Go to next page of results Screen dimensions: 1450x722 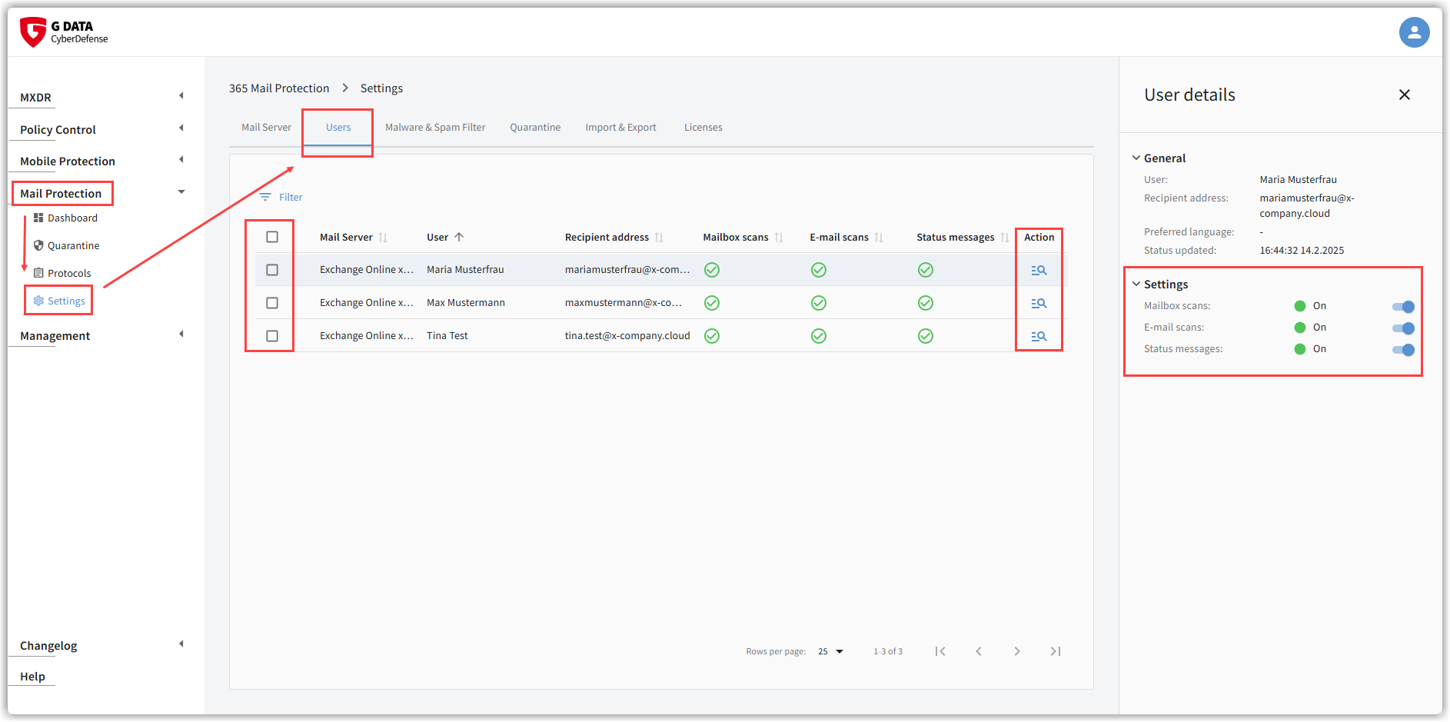pyautogui.click(x=1017, y=651)
